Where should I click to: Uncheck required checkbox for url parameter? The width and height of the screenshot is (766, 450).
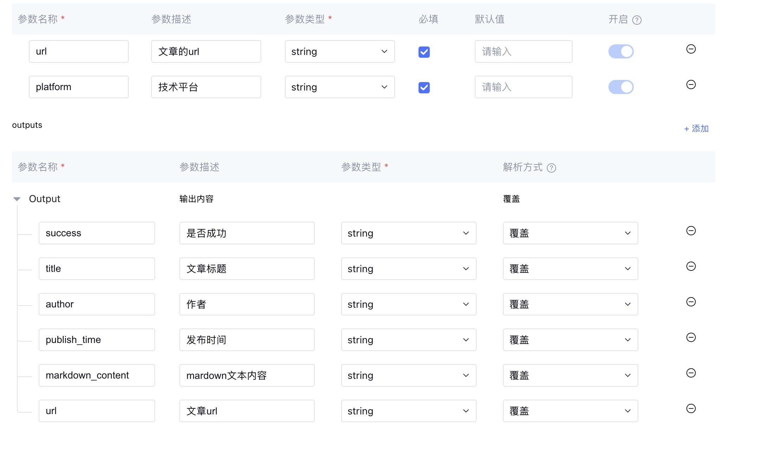click(424, 52)
